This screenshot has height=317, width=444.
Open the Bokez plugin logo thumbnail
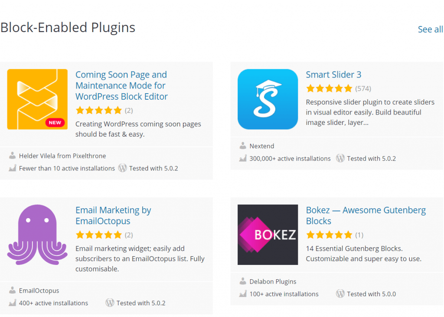268,235
